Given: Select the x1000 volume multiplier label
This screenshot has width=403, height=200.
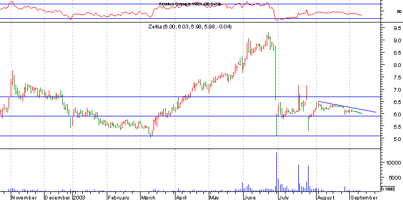Looking at the screenshot, I should coord(388,189).
